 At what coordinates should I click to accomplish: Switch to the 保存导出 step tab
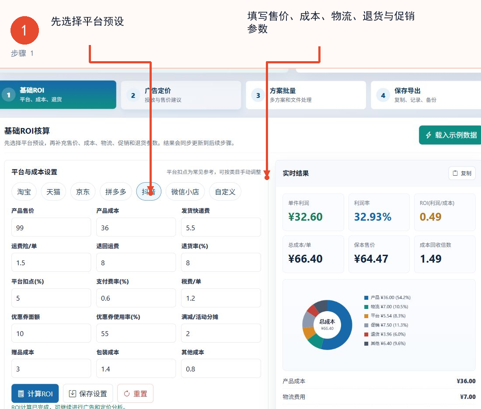[x=426, y=95]
